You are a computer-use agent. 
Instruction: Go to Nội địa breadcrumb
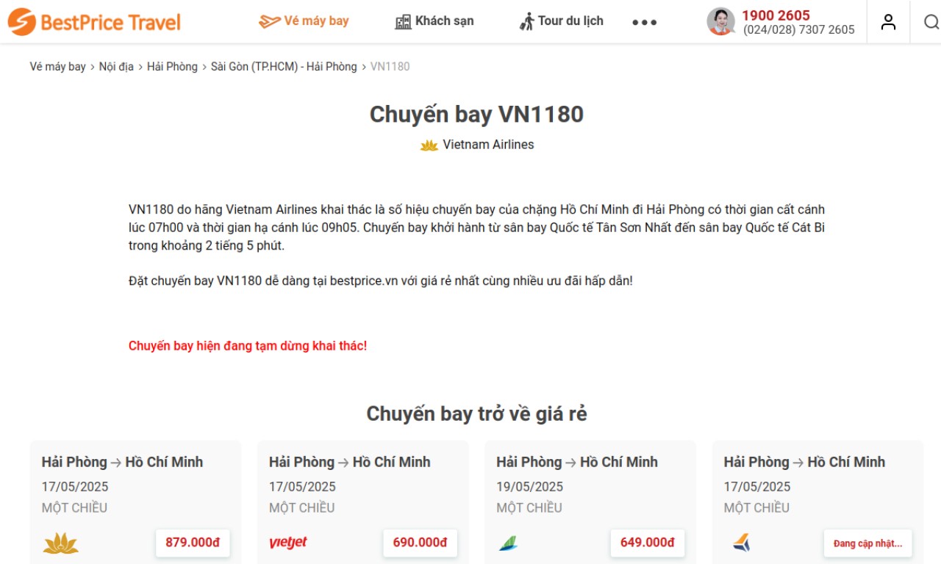(x=116, y=67)
